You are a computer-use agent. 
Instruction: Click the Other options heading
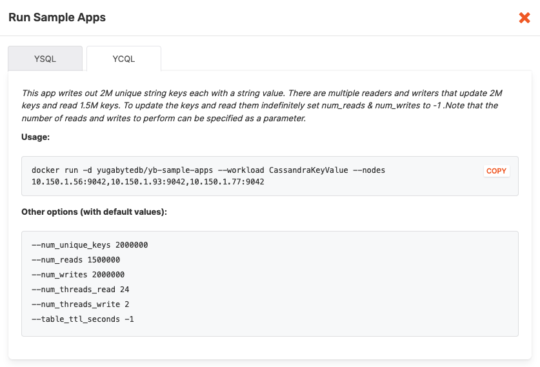tap(94, 212)
